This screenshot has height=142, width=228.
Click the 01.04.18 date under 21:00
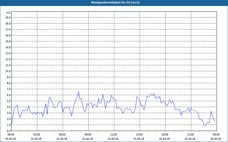coord(190,139)
